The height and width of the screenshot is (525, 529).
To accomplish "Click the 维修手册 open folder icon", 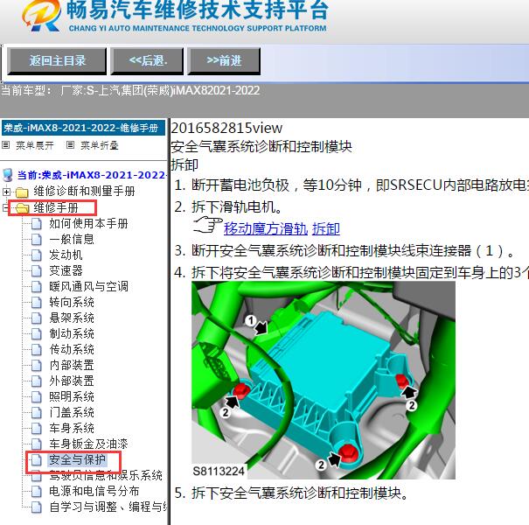I will 23,208.
